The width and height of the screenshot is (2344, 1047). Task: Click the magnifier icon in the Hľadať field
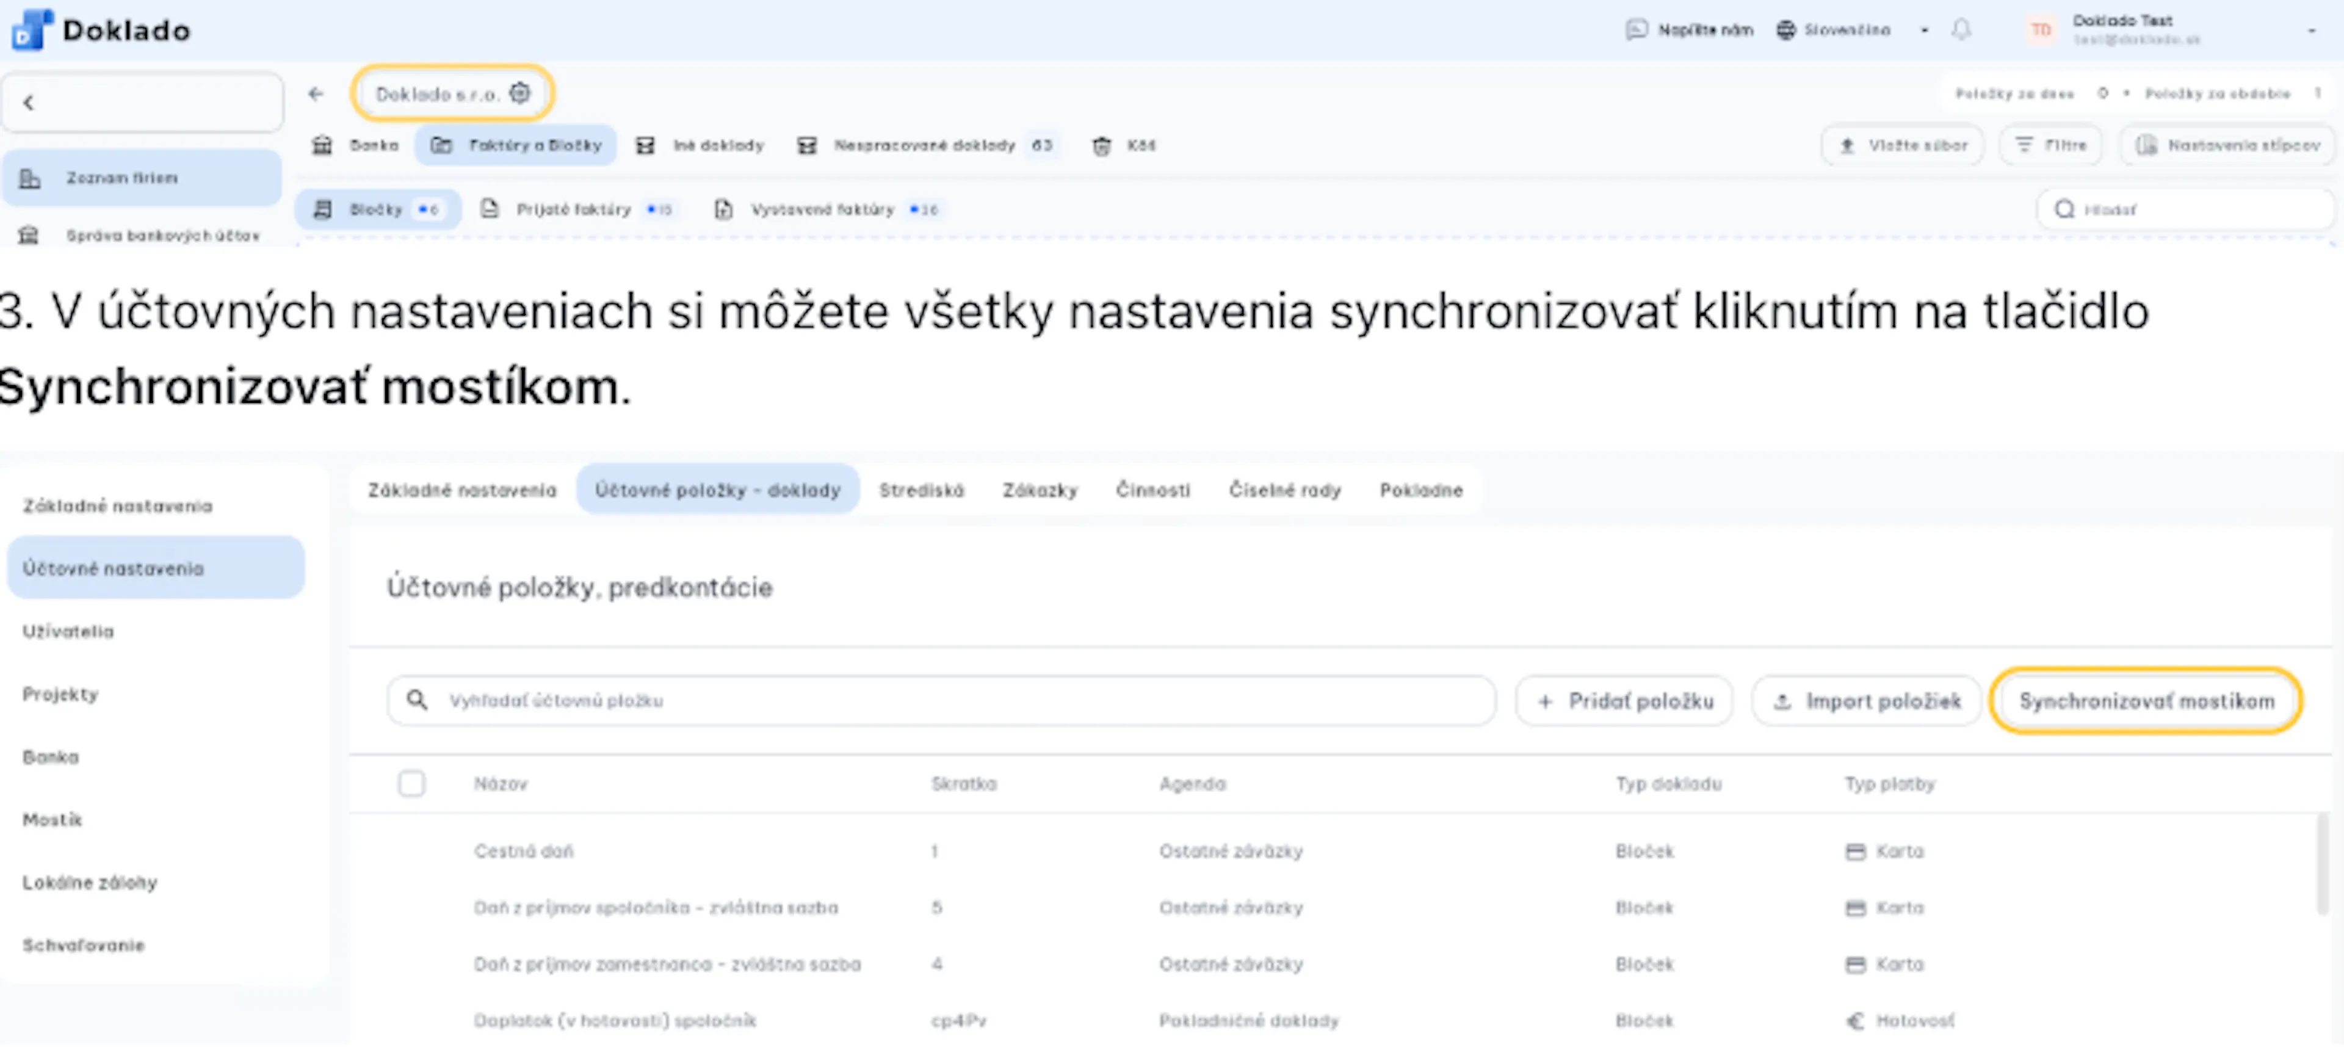pos(2064,209)
